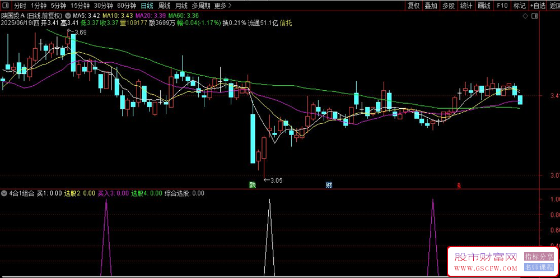The image size is (560, 278).
Task: Click the MA5: 3.42 label
Action: [x=86, y=16]
